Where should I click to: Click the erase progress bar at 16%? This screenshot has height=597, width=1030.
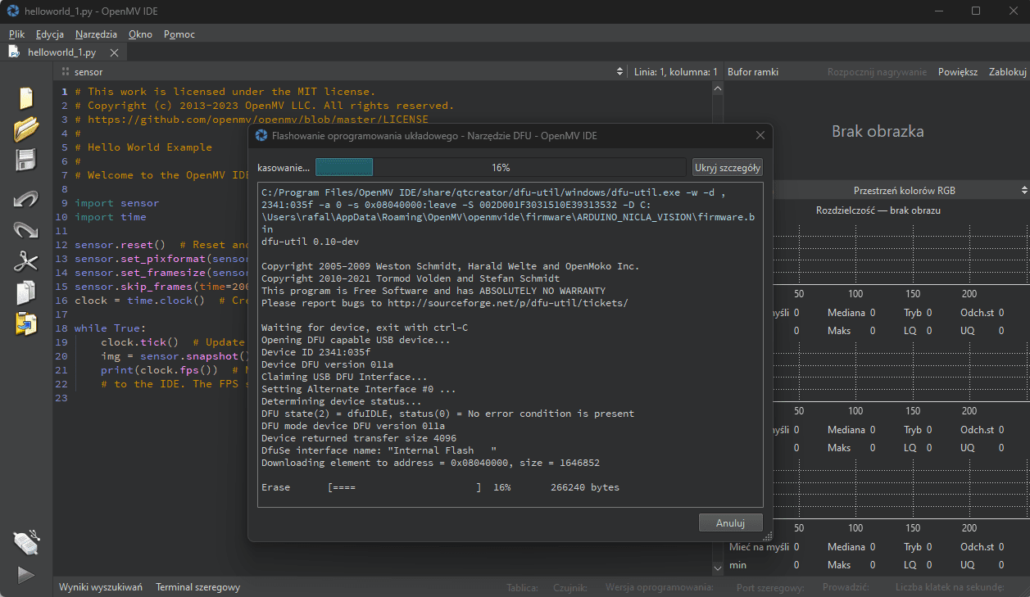point(501,167)
